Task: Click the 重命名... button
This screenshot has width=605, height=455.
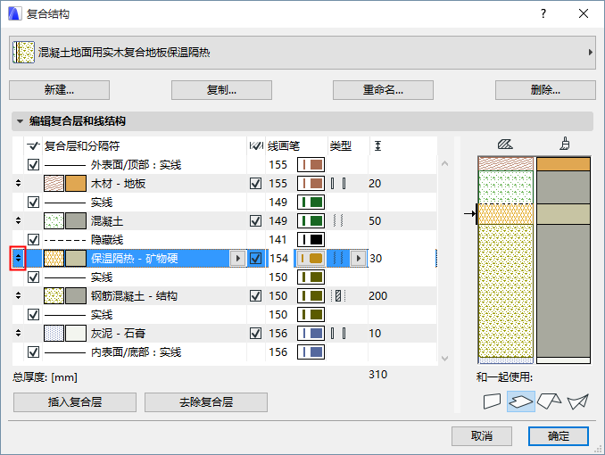Action: (x=383, y=90)
